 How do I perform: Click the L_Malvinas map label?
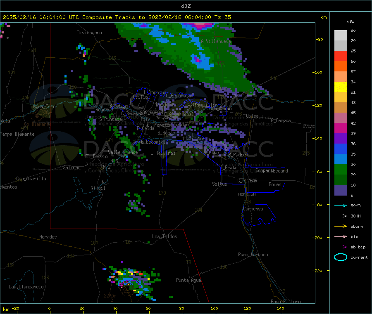coord(163,153)
